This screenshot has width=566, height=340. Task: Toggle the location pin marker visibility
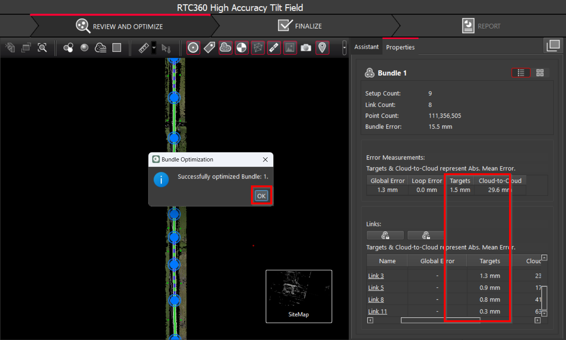pos(322,48)
